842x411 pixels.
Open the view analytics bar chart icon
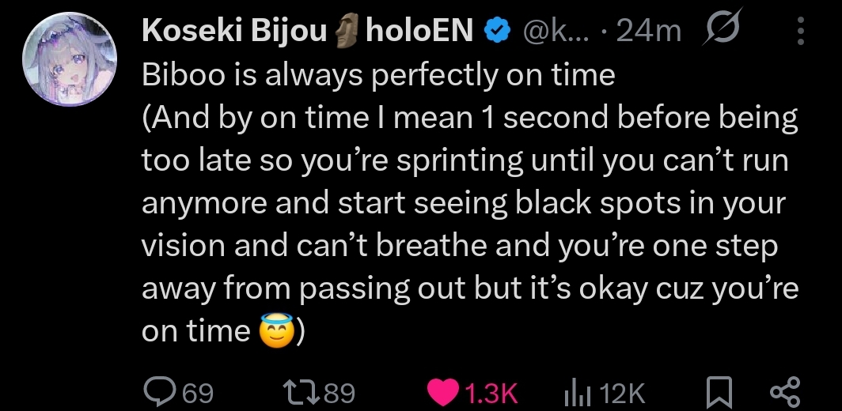point(577,391)
